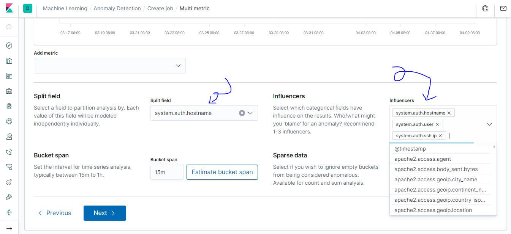Open the Canvas app icon
Viewport: 511px width, 234px height.
pos(9,91)
